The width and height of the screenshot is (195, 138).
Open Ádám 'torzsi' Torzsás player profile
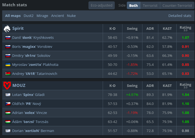coord(30,122)
